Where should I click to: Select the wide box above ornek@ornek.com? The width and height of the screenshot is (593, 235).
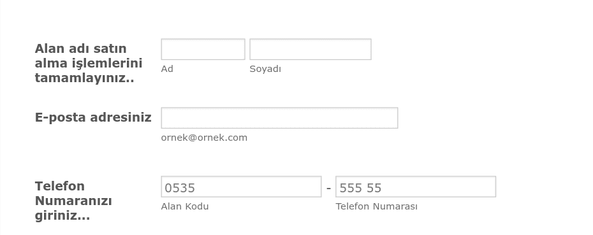coord(279,118)
